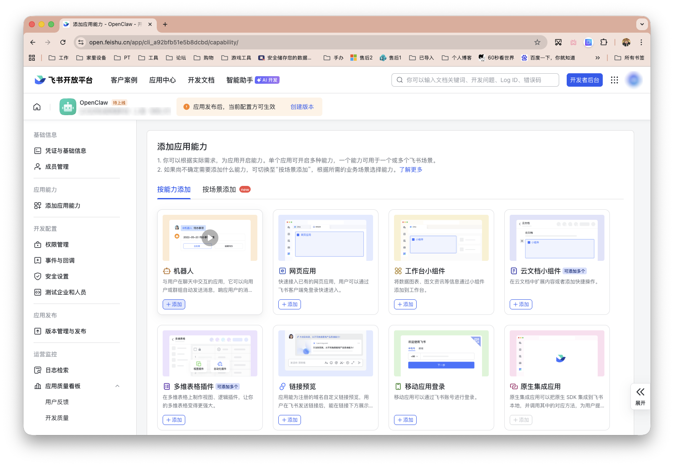
Task: Expand hidden bookmarks with the chevron
Action: coord(598,57)
